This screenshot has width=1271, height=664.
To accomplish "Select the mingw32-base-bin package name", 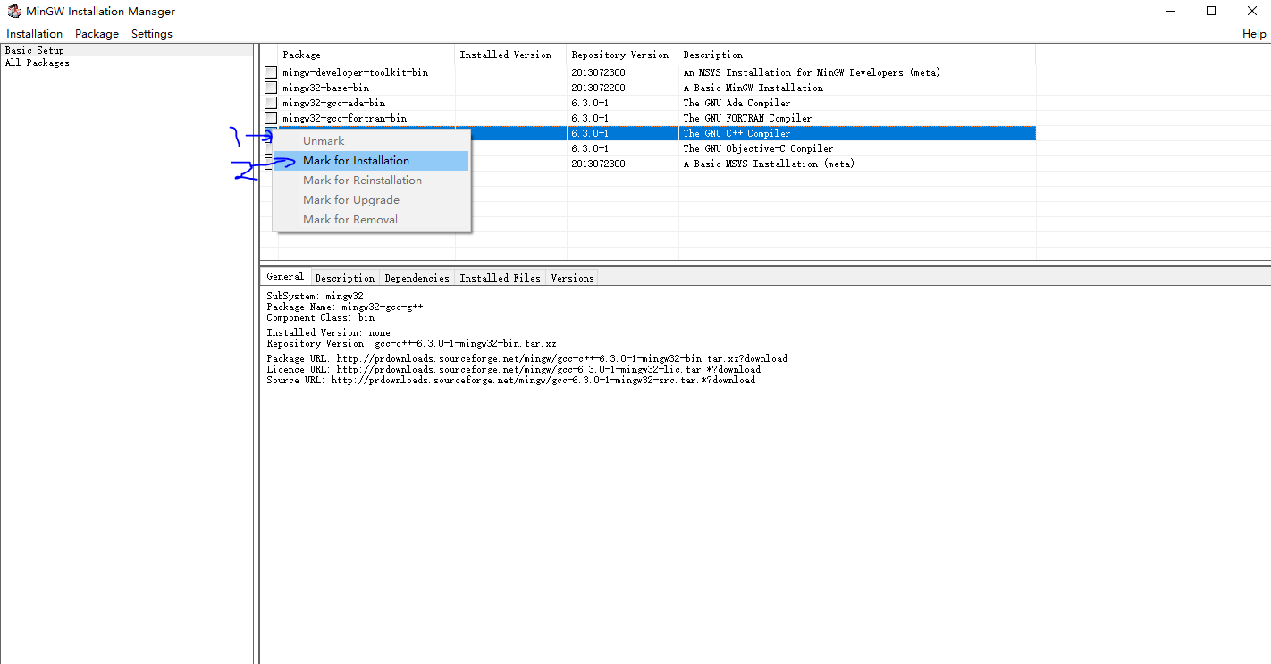I will click(x=325, y=88).
